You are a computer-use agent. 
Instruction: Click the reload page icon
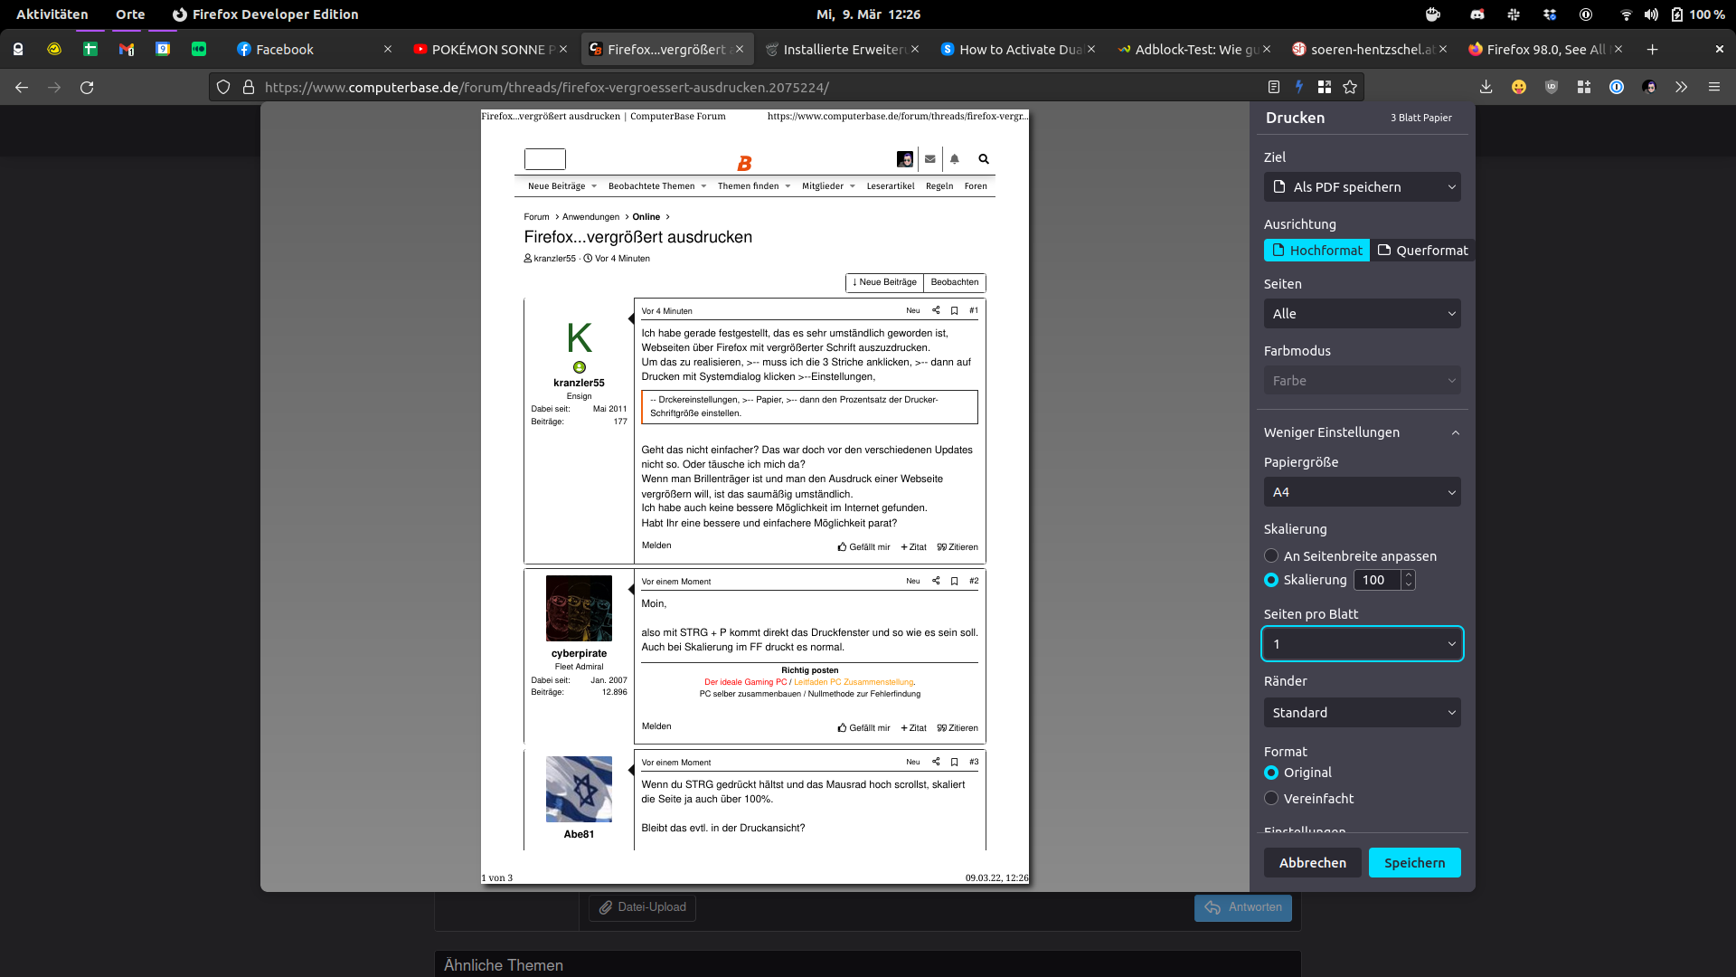(x=87, y=88)
